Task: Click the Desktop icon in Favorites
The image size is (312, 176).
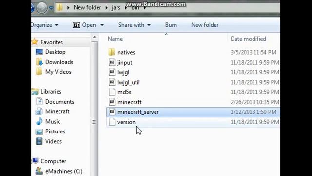Action: pyautogui.click(x=39, y=52)
